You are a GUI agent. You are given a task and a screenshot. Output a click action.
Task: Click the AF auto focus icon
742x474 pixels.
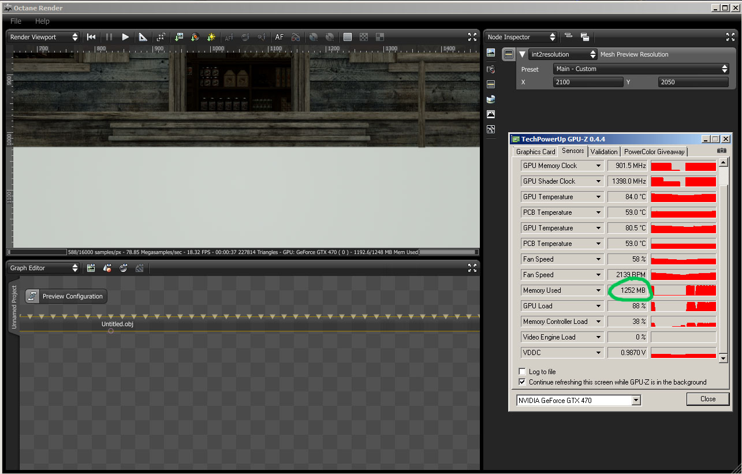click(x=279, y=37)
